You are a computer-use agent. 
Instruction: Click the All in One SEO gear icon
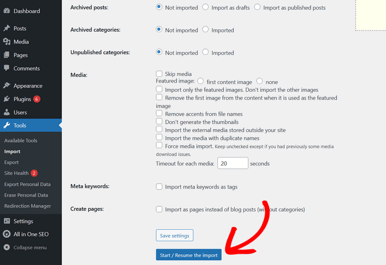[7, 234]
